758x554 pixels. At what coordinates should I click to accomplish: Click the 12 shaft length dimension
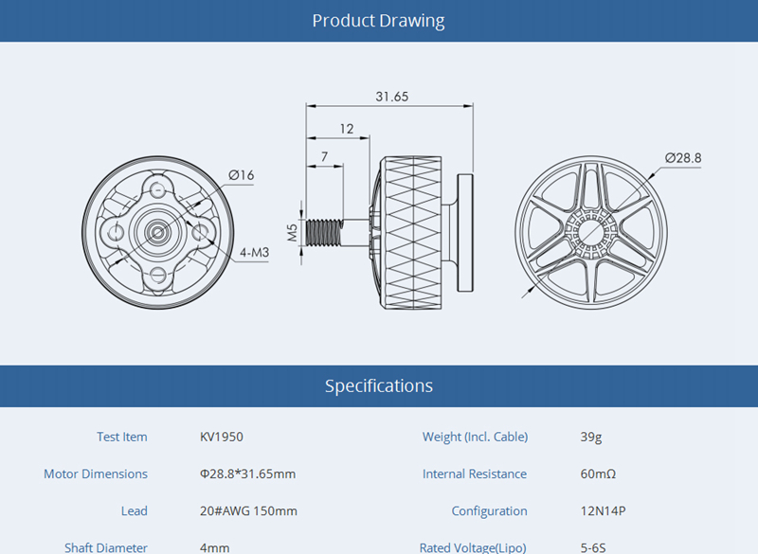coord(346,128)
